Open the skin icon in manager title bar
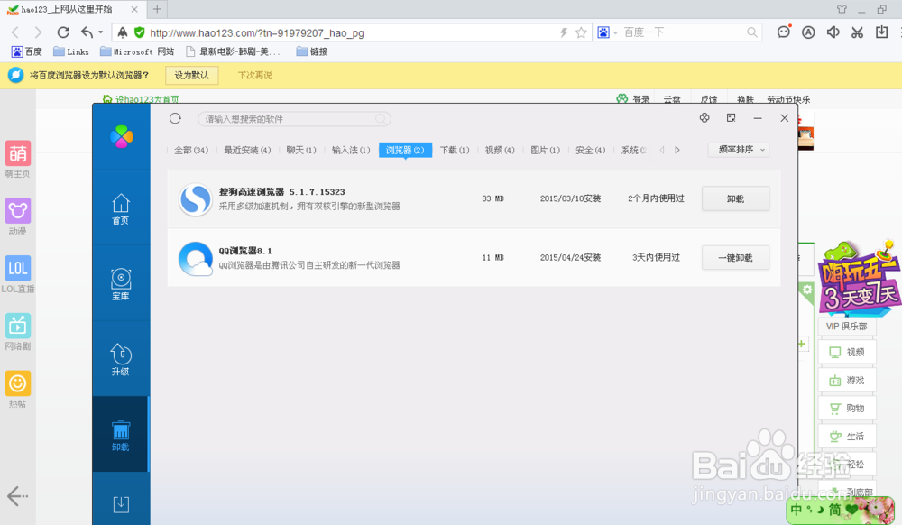The height and width of the screenshot is (525, 902). click(x=704, y=118)
